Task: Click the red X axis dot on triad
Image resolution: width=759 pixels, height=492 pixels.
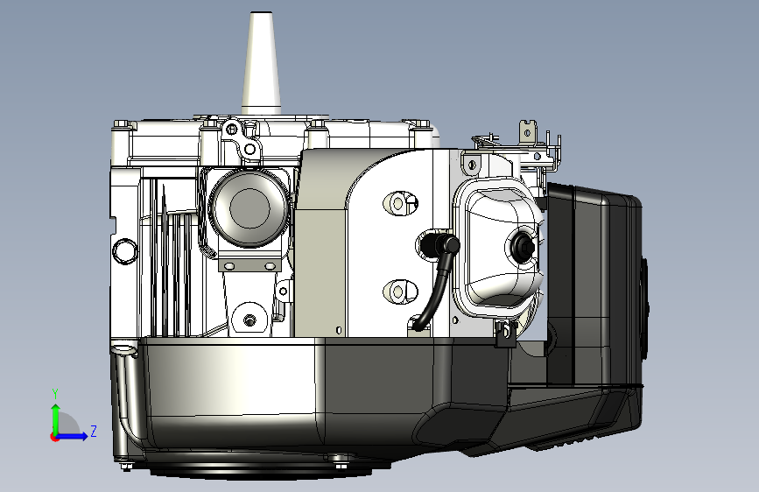Action: (x=53, y=437)
